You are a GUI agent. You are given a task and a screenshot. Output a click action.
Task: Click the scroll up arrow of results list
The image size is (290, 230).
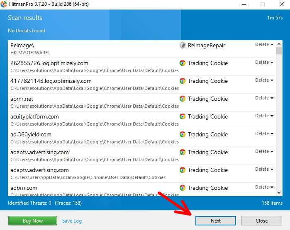pyautogui.click(x=279, y=44)
